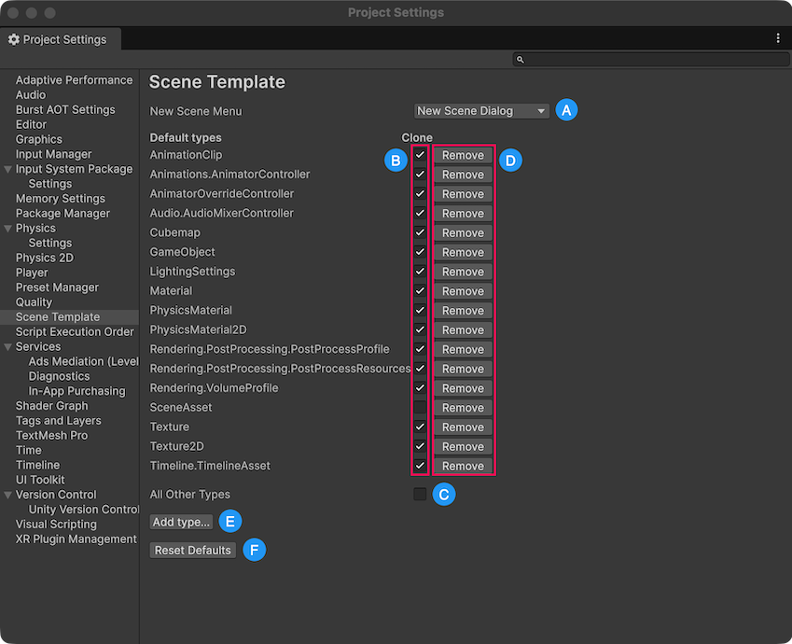This screenshot has height=644, width=792.
Task: Open the three-dot options menu
Action: [x=778, y=38]
